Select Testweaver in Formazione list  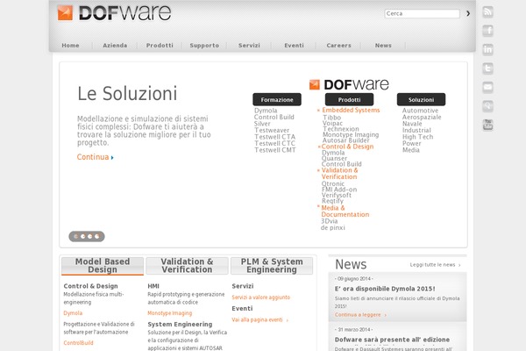coord(272,131)
